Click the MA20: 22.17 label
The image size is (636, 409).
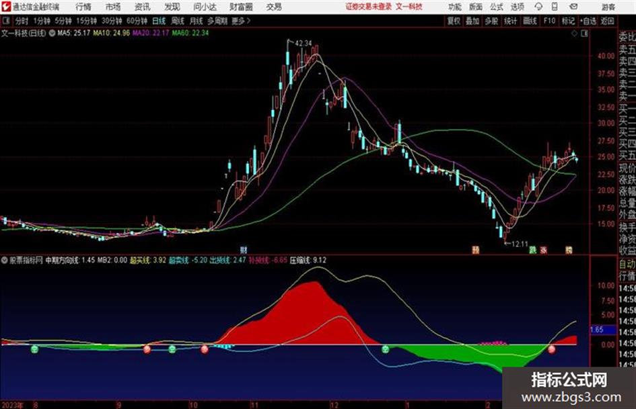(x=151, y=33)
